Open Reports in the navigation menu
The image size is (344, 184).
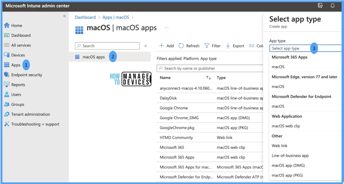pos(18,85)
